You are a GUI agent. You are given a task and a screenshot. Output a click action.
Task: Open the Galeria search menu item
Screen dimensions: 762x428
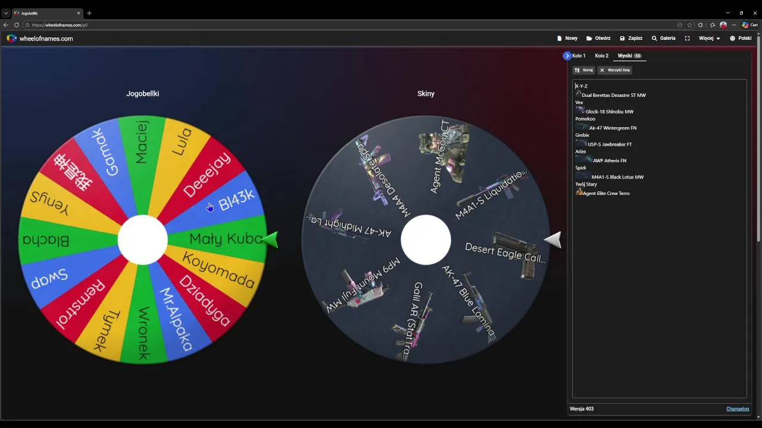pyautogui.click(x=663, y=38)
